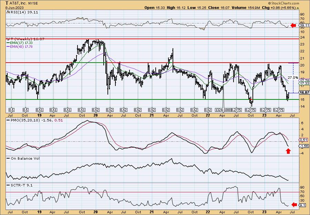Image resolution: width=310 pixels, height=215 pixels.
Task: Click the 9.1 SCTR value tag
Action: [x=303, y=205]
